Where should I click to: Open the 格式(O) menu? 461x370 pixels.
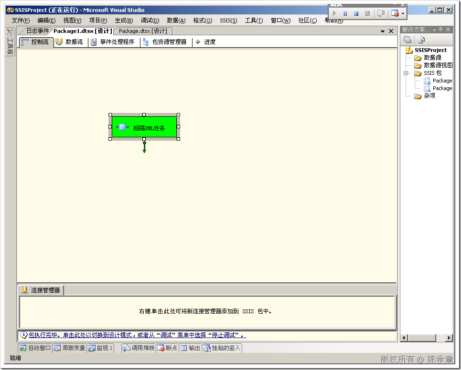203,21
